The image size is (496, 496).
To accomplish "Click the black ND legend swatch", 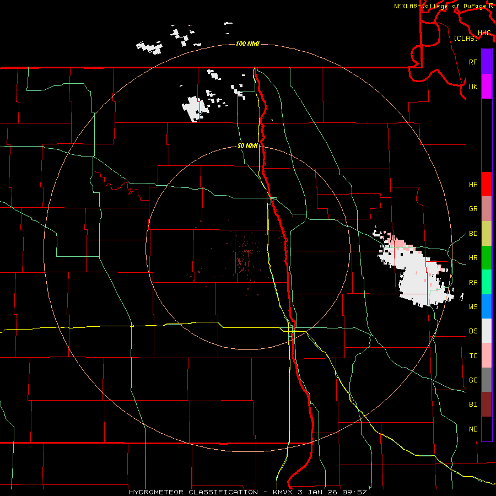I will click(487, 429).
